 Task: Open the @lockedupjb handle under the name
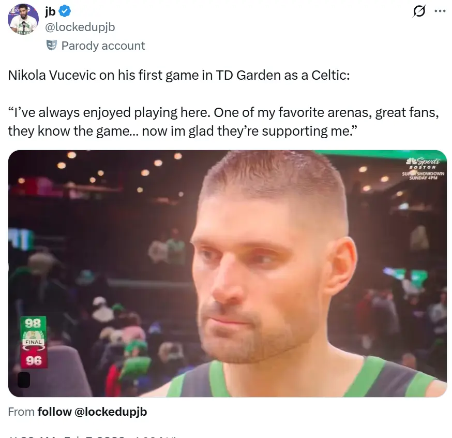click(x=80, y=27)
